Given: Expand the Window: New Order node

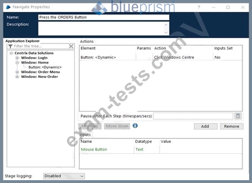Looking at the screenshot, I should click(17, 77).
